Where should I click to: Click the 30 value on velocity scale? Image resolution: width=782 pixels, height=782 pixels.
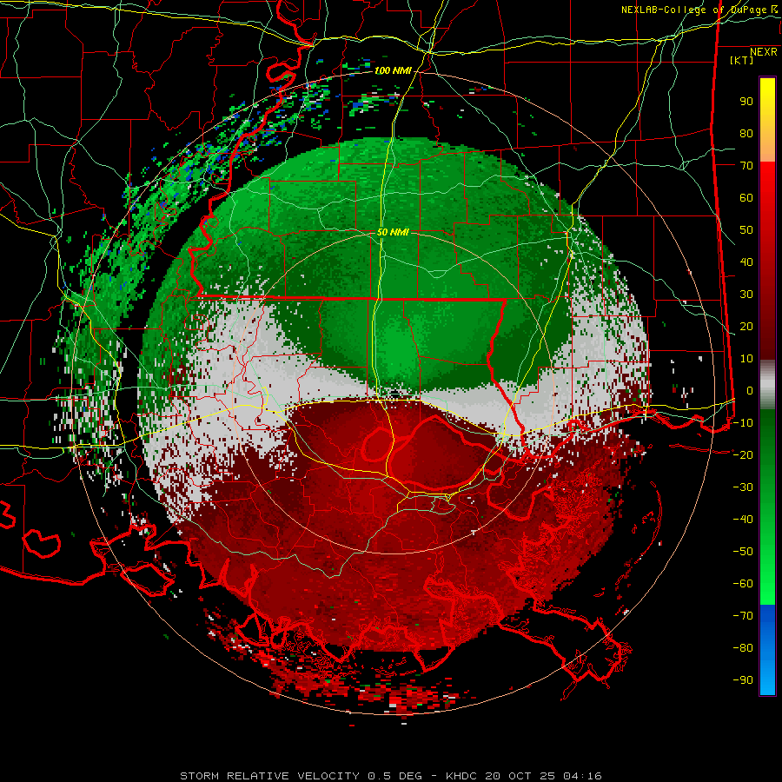pos(746,295)
